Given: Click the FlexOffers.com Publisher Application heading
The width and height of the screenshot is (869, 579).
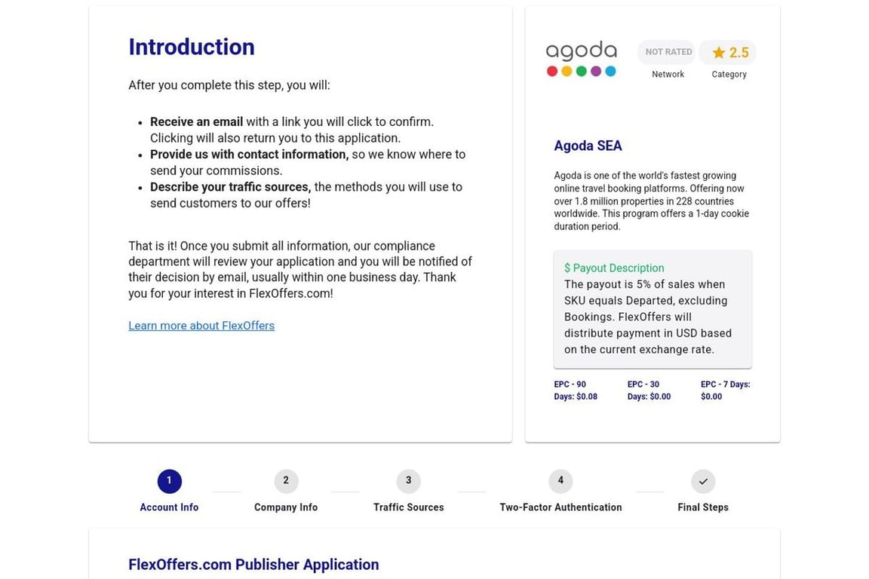Looking at the screenshot, I should coord(253,564).
